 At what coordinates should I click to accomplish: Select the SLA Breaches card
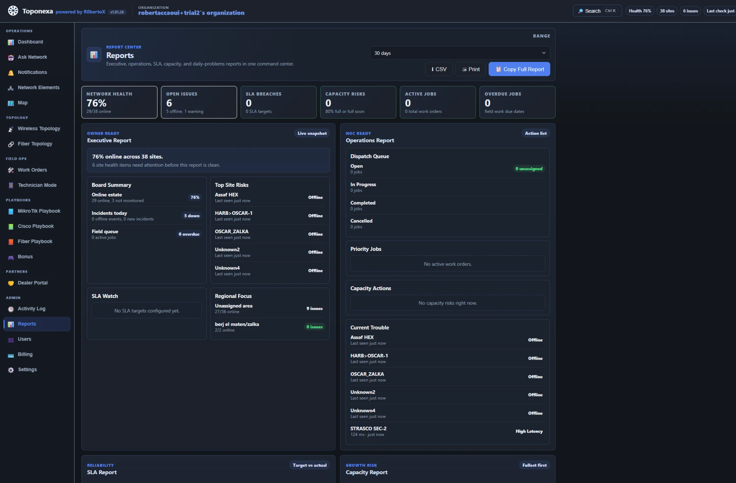[x=279, y=102]
